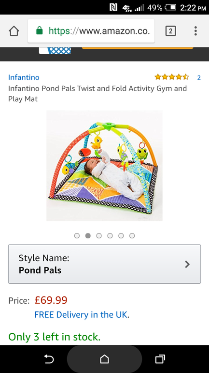The height and width of the screenshot is (373, 209).
Task: Select the third image carousel dot
Action: [99, 236]
